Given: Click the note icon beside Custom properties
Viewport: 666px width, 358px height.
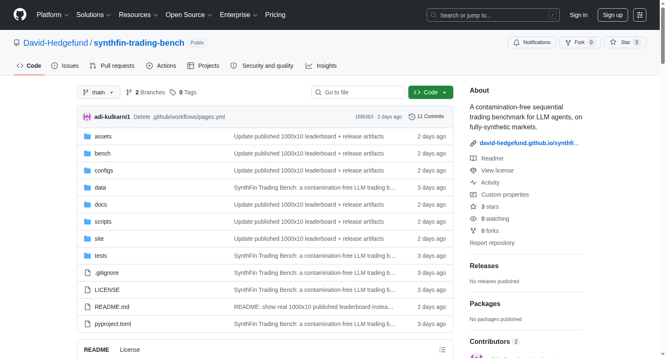Looking at the screenshot, I should [473, 195].
